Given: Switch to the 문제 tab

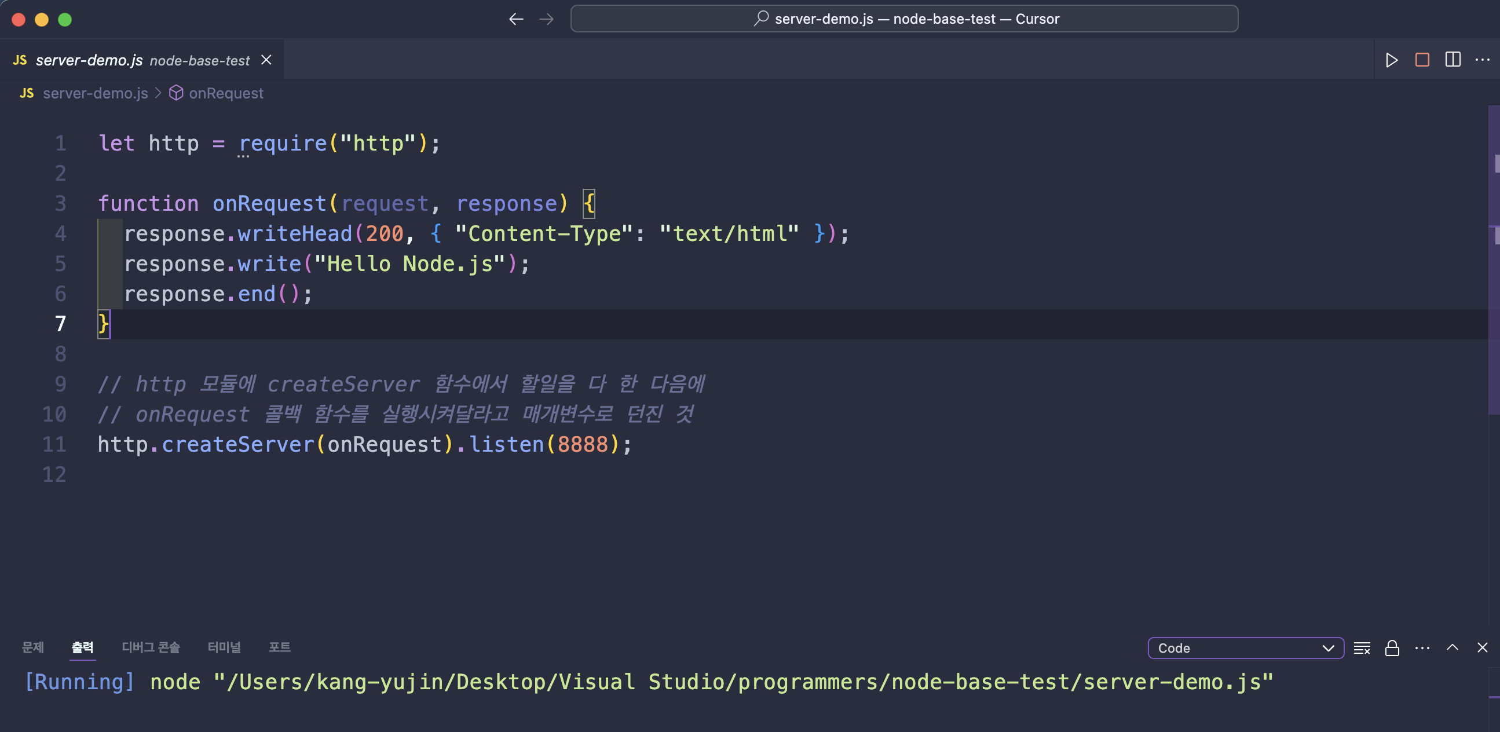Looking at the screenshot, I should (32, 647).
